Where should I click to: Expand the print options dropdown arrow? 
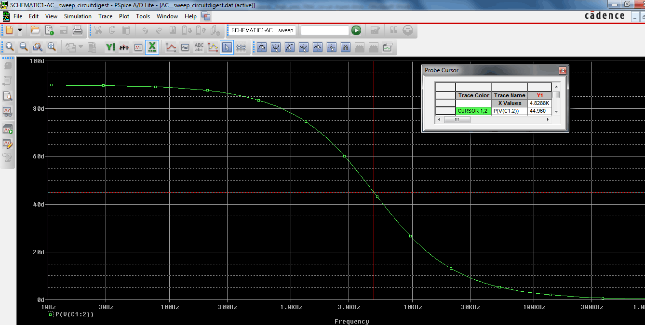click(x=80, y=47)
